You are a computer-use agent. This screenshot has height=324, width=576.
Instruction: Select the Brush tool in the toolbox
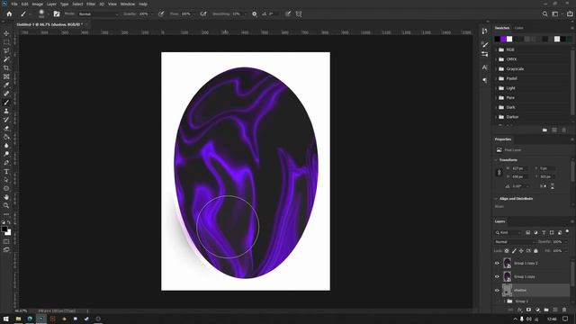click(x=6, y=103)
